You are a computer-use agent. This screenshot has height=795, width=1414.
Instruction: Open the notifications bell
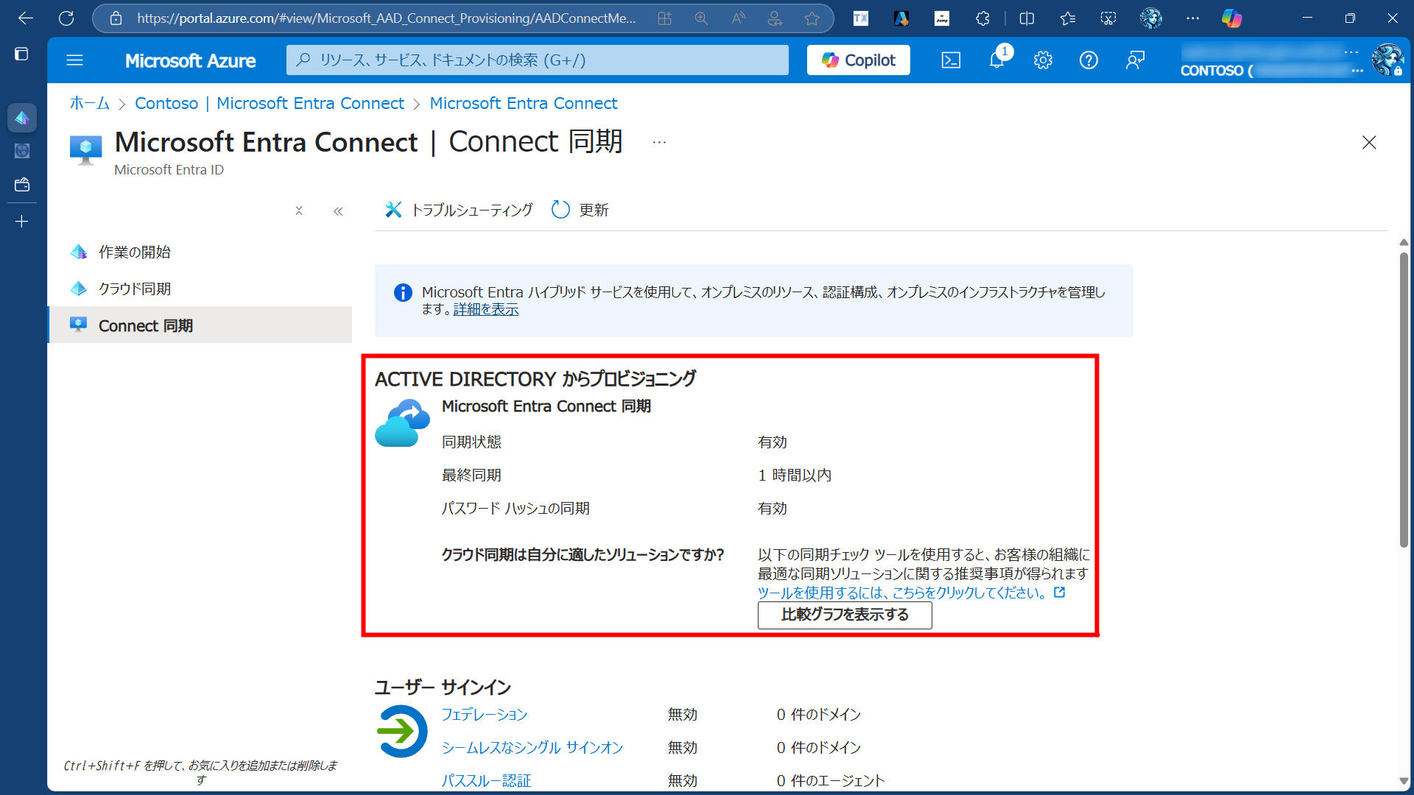[x=996, y=60]
